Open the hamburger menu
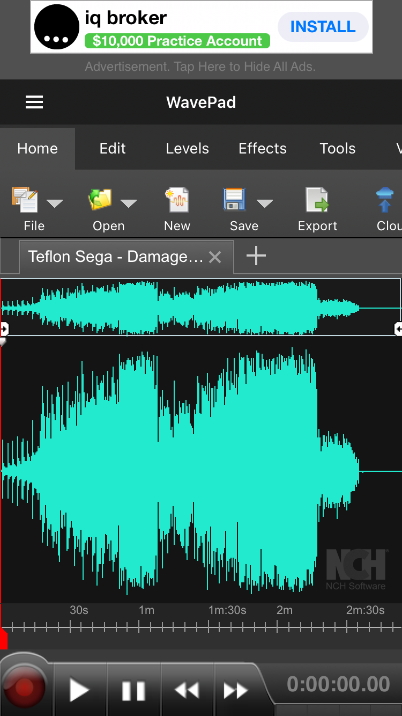Screen dimensions: 402x716 click(x=34, y=102)
